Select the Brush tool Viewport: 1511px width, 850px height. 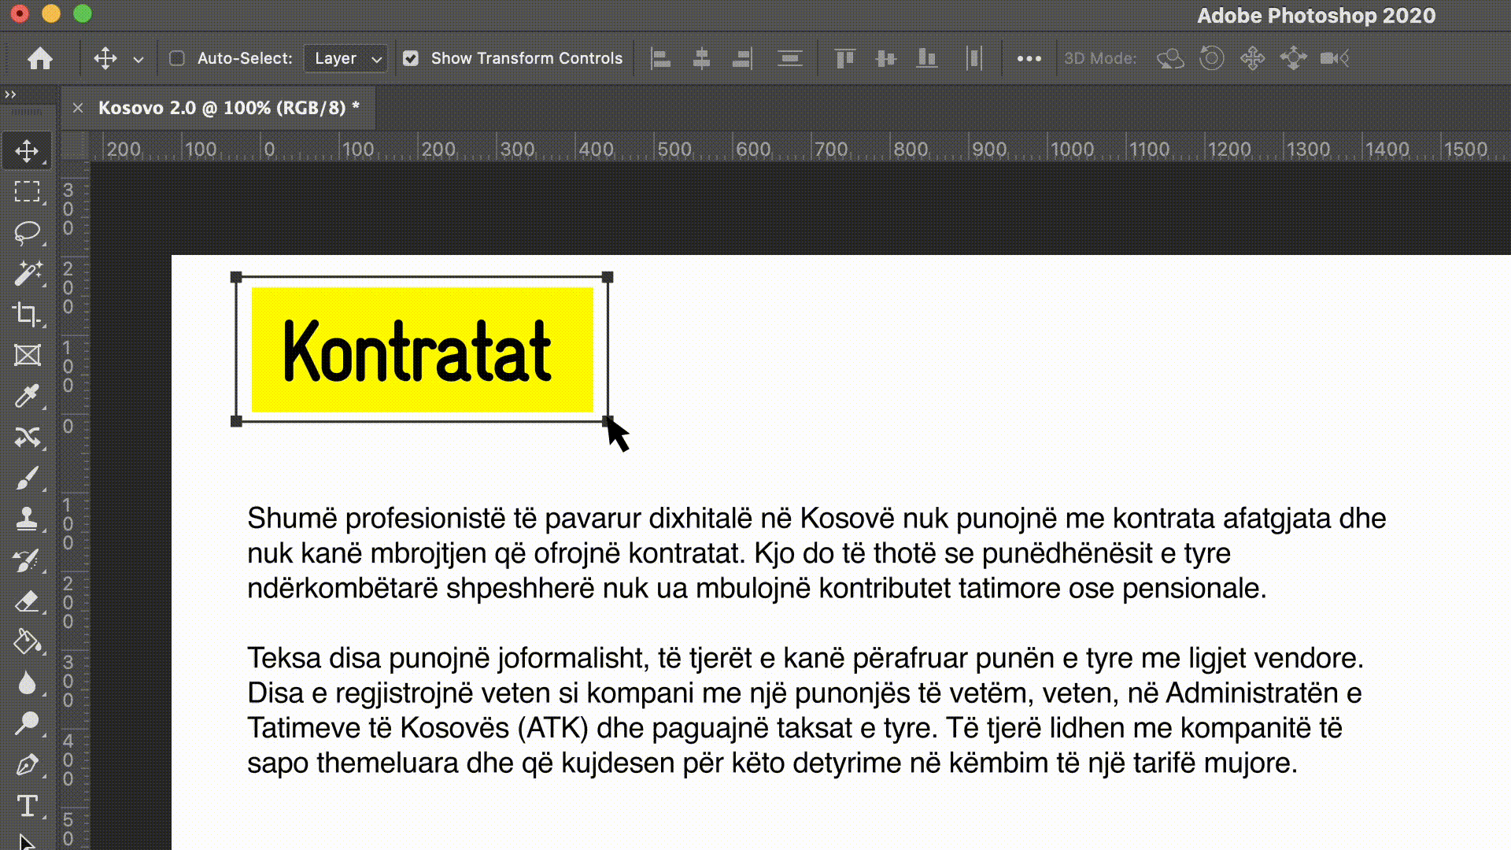28,478
